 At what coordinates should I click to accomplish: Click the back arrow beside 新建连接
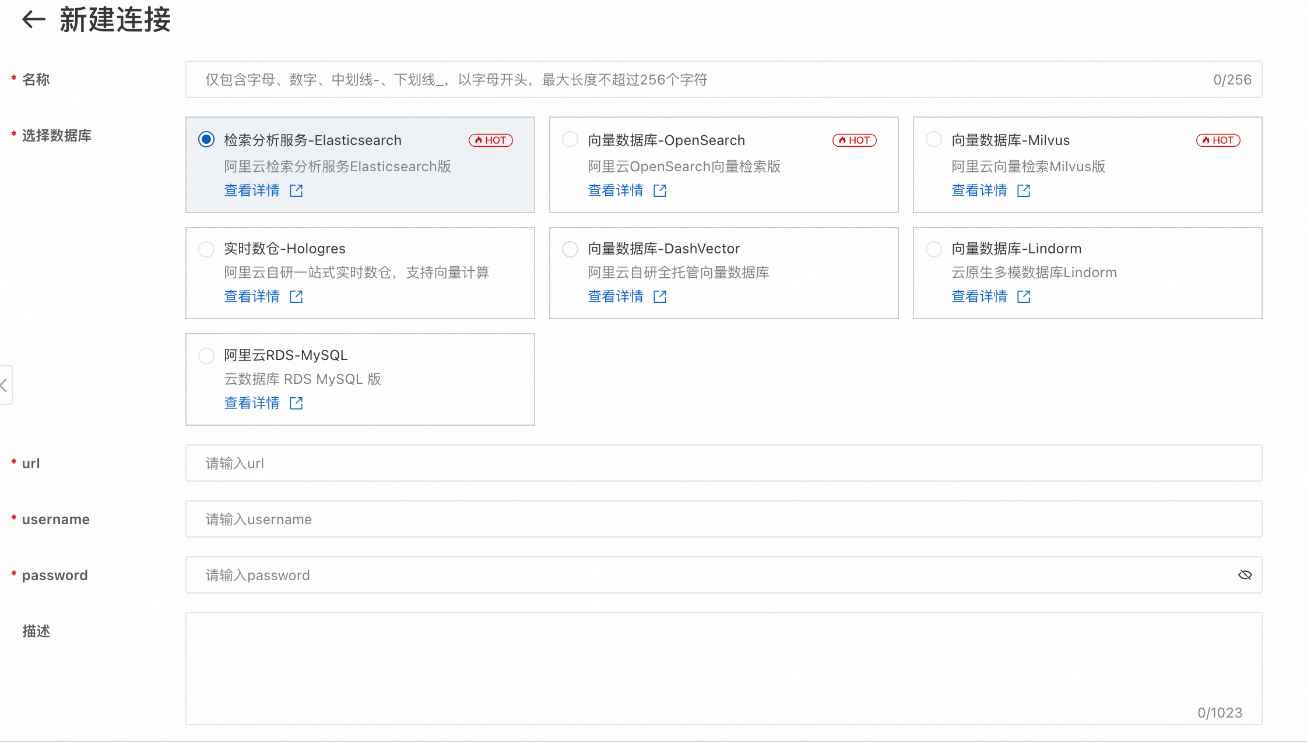coord(34,20)
